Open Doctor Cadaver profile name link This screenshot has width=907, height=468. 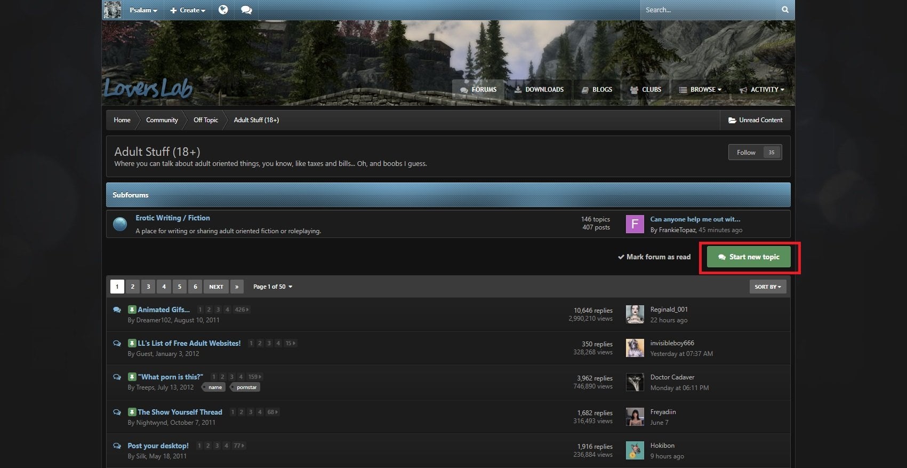coord(672,377)
